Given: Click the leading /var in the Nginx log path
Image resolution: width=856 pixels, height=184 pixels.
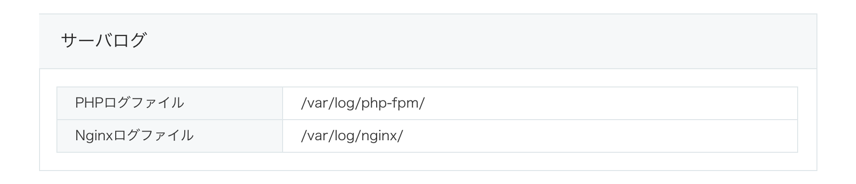Looking at the screenshot, I should tap(314, 136).
